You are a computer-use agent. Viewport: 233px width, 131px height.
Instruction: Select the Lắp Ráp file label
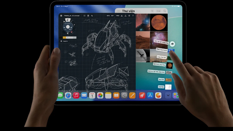(161, 87)
